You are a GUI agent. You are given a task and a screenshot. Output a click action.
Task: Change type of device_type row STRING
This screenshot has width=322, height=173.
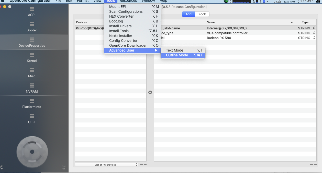(307, 33)
